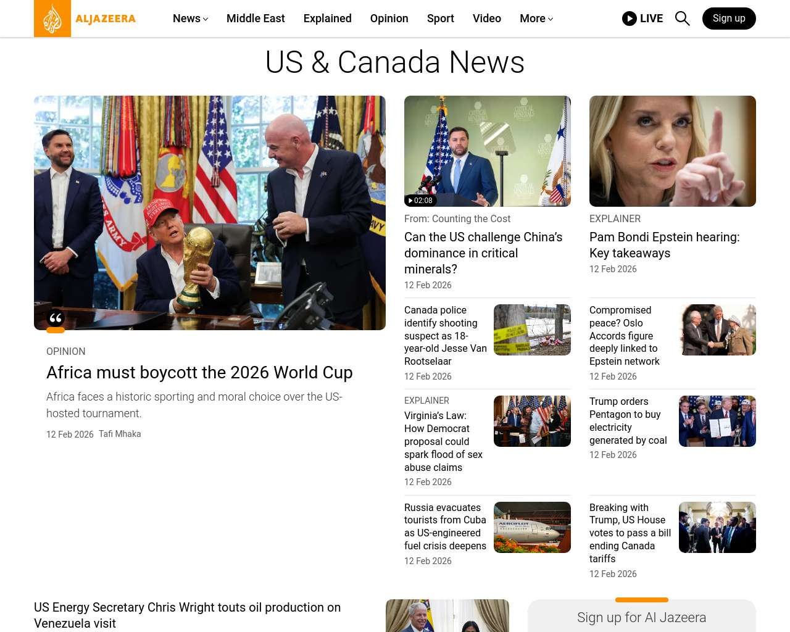The image size is (790, 632).
Task: Open Trump orders Pentagon coal electricity story
Action: [628, 420]
